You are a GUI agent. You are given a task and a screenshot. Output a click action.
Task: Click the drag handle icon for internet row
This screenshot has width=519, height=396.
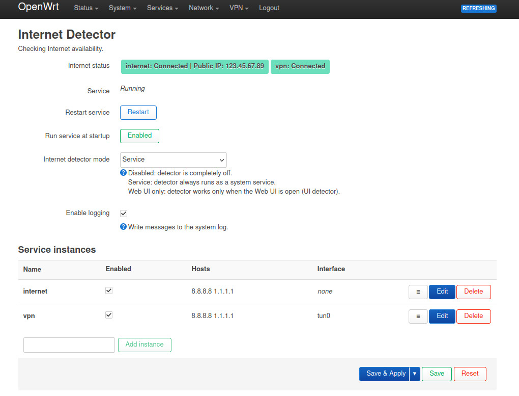(x=418, y=292)
